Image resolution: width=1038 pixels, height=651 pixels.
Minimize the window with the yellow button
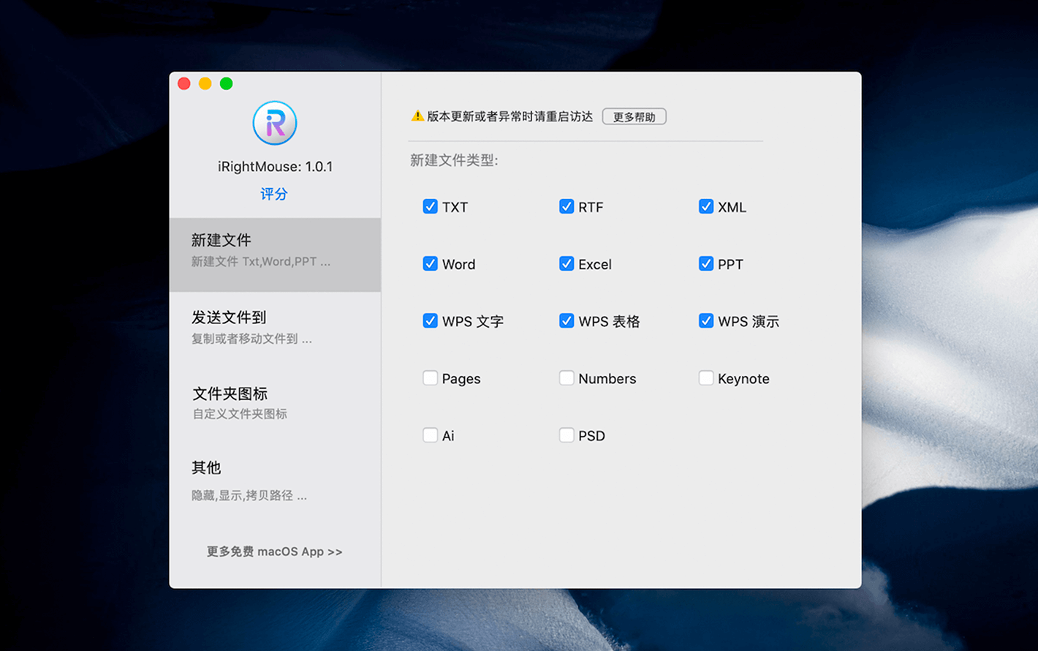click(x=205, y=83)
